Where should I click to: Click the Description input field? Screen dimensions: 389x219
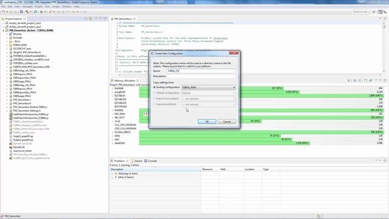tap(201, 76)
